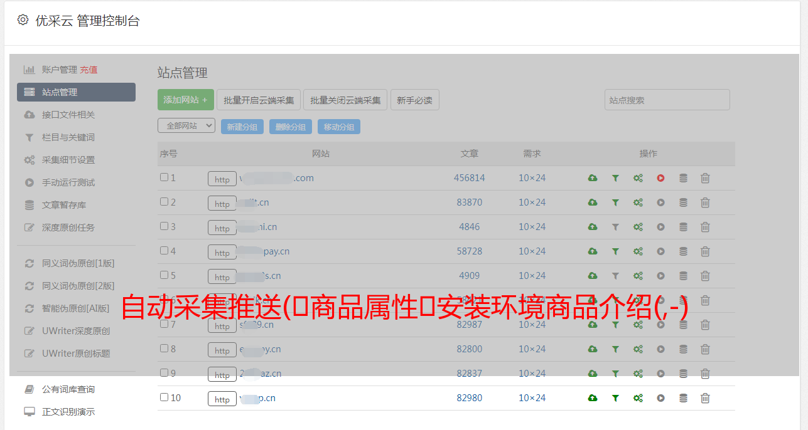
Task: Click 新建分组 button
Action: pyautogui.click(x=242, y=127)
